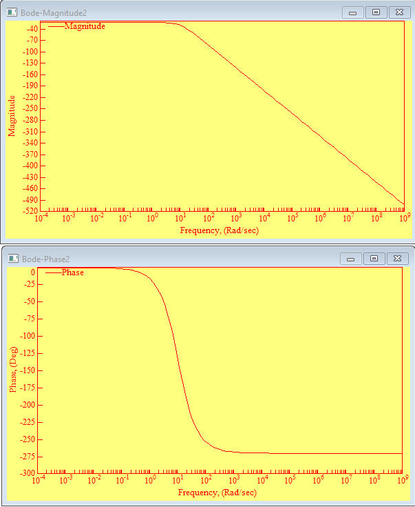Viewport: 415px width, 507px height.
Task: Click Frequency, (Rad/sec) label in magnitude plot
Action: (x=220, y=230)
